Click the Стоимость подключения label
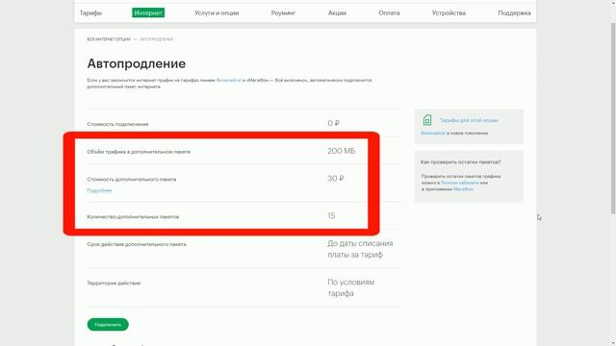616x346 pixels. [117, 124]
